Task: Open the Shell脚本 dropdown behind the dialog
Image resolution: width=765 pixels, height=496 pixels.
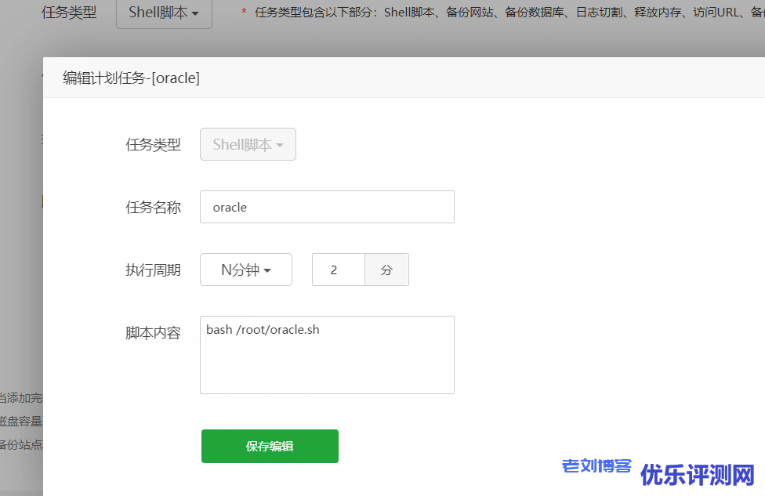Action: 164,13
